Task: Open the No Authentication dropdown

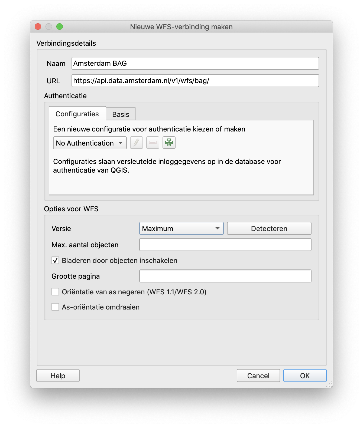Action: click(x=90, y=143)
